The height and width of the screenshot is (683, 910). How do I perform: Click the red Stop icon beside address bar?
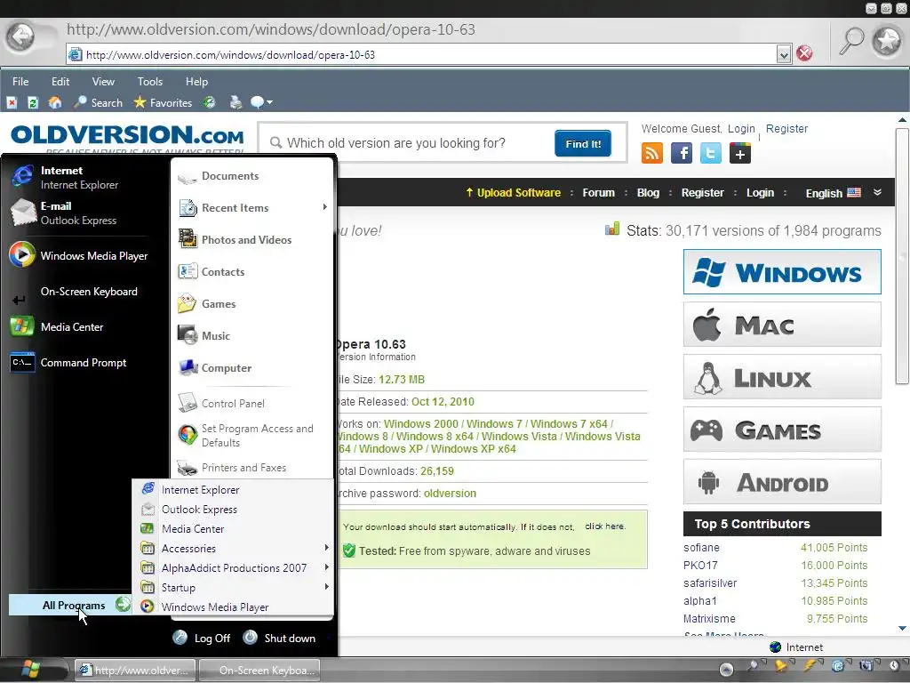pos(804,54)
